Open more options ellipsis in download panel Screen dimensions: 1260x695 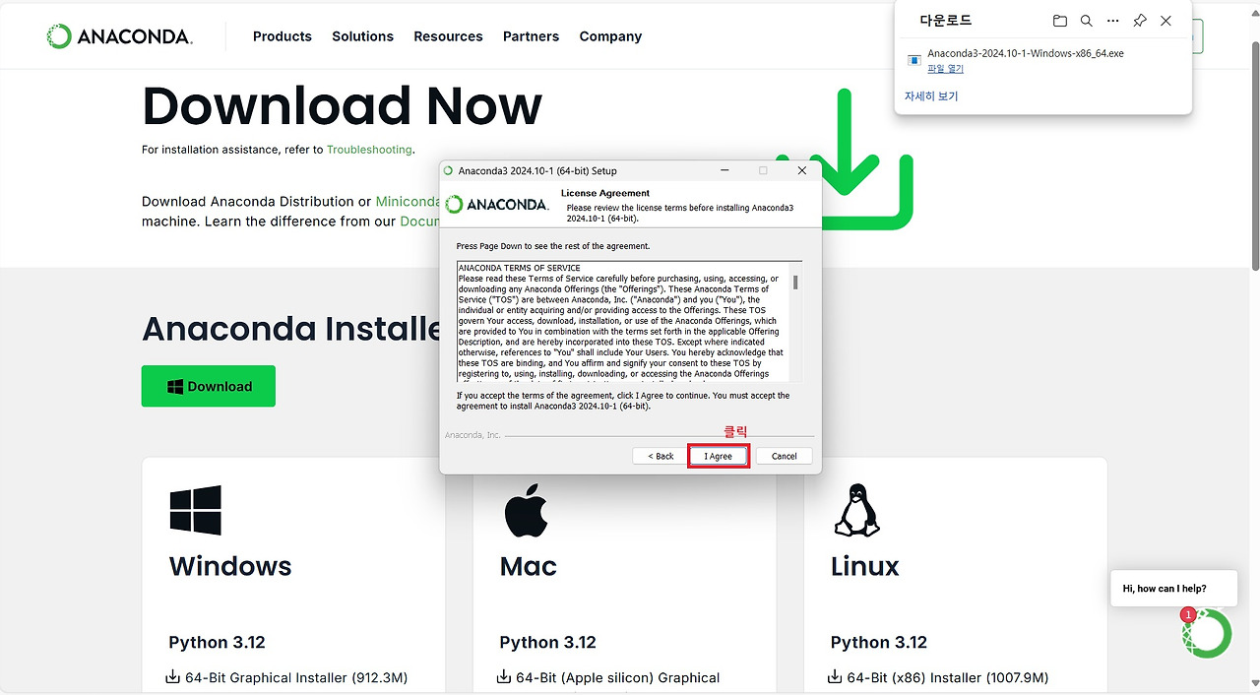1112,21
